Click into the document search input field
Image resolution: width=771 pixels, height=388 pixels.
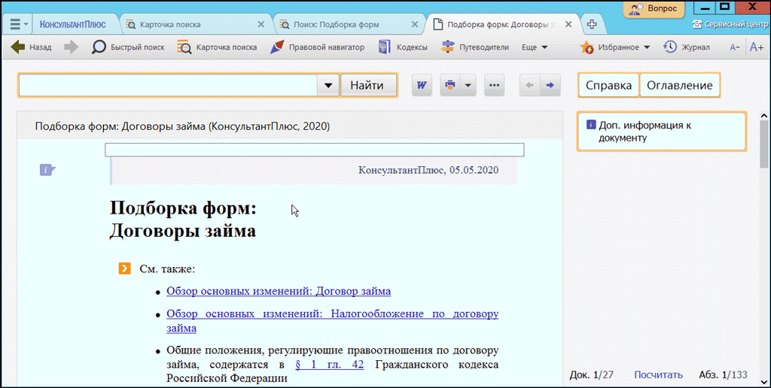[x=168, y=86]
